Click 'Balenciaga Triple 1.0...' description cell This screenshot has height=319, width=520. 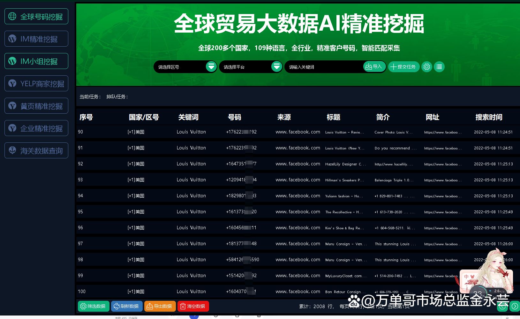pyautogui.click(x=394, y=180)
